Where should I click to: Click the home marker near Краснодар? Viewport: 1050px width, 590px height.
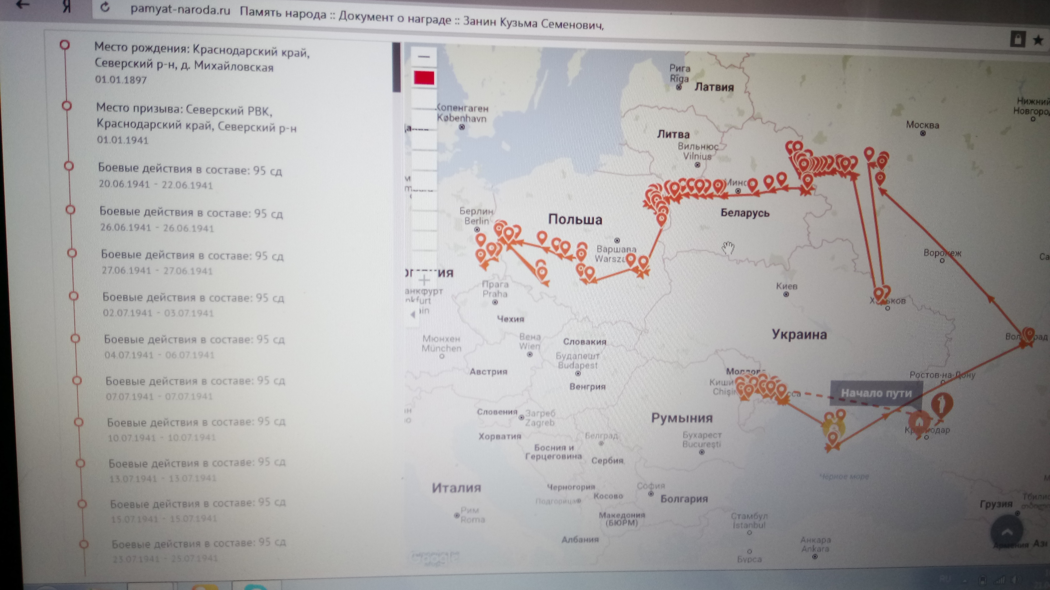coord(919,422)
